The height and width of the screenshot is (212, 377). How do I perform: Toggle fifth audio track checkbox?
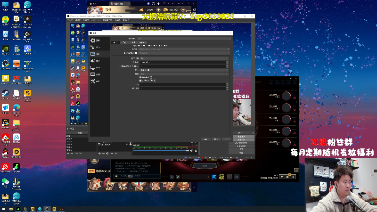click(159, 45)
